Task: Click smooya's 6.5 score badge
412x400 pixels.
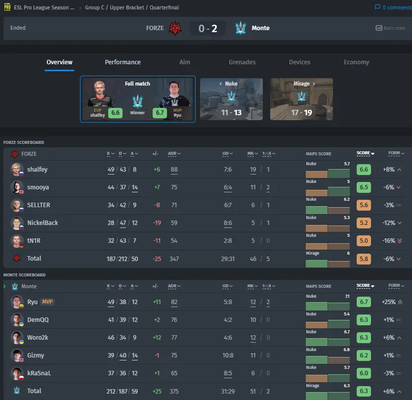Action: (364, 187)
